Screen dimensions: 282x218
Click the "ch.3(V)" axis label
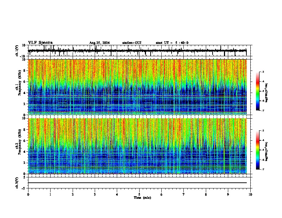point(17,183)
